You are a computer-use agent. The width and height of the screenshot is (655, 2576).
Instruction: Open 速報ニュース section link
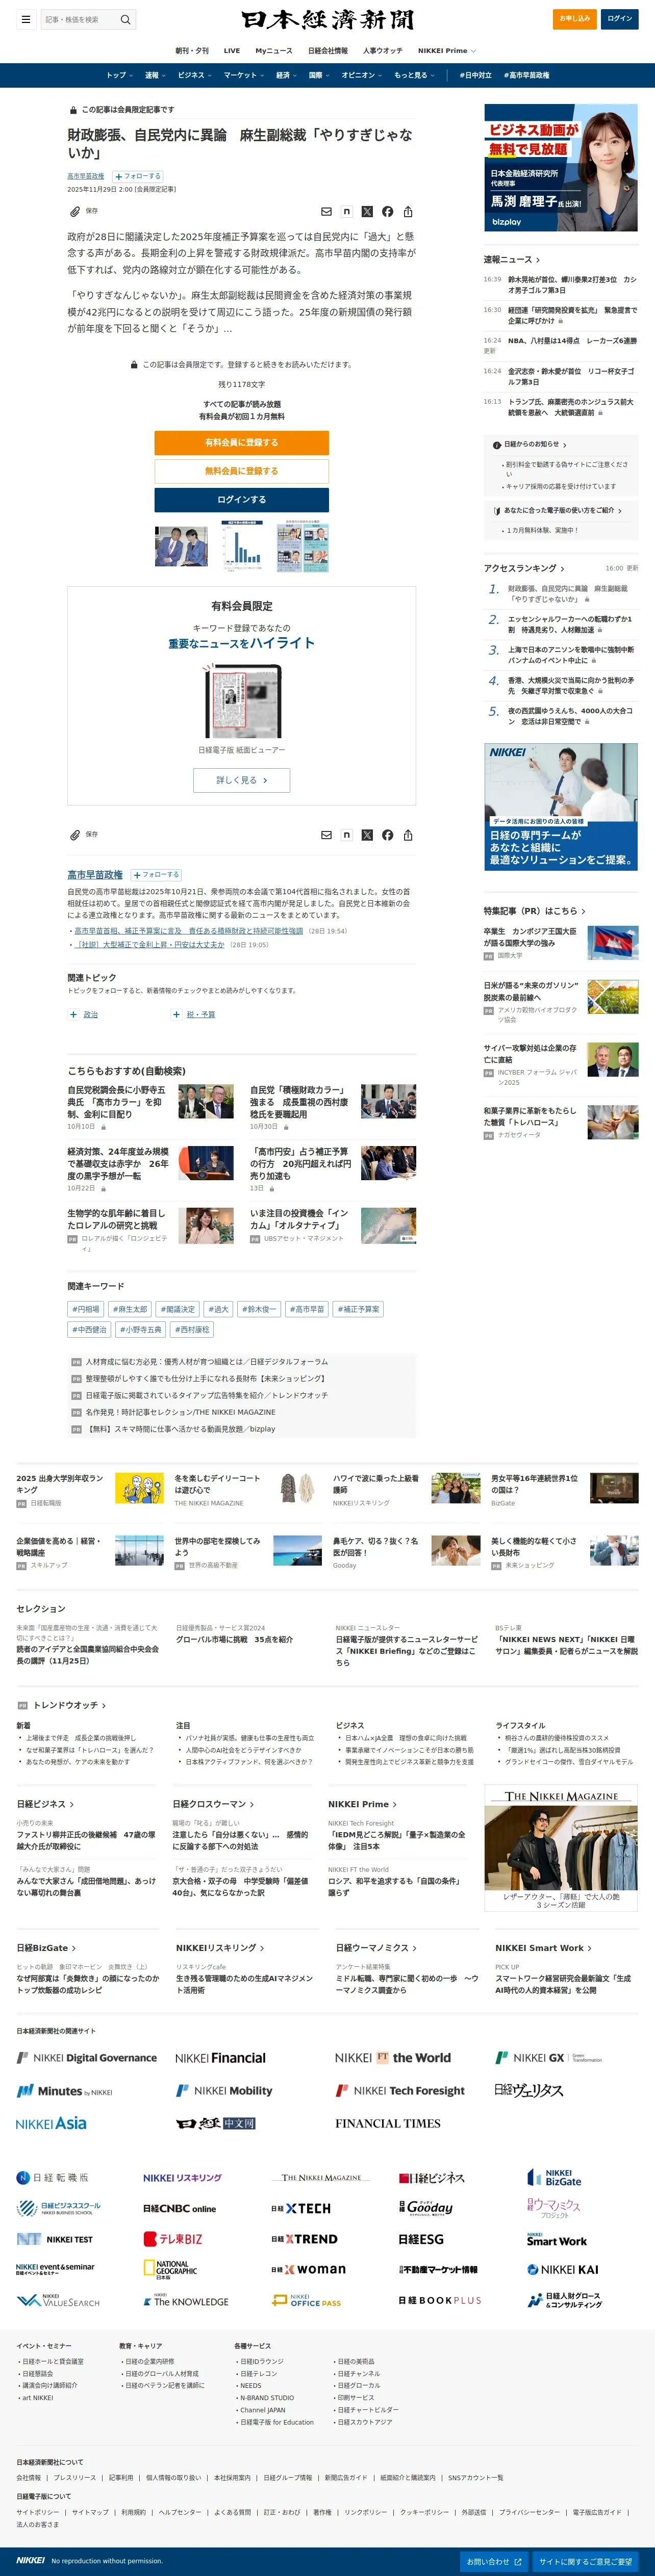pos(511,259)
